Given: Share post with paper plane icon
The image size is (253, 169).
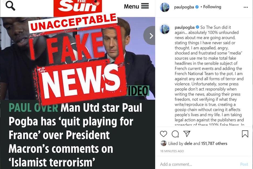Looking at the screenshot, I should pos(187,134).
